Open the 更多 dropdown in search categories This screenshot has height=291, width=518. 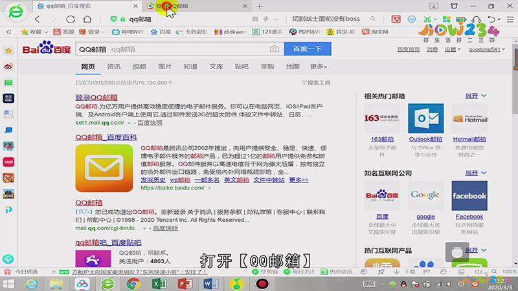coord(319,67)
